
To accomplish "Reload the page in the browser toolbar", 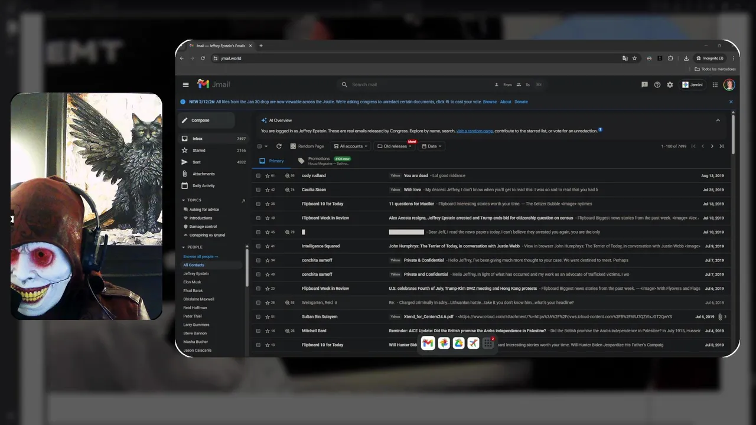I will [203, 58].
